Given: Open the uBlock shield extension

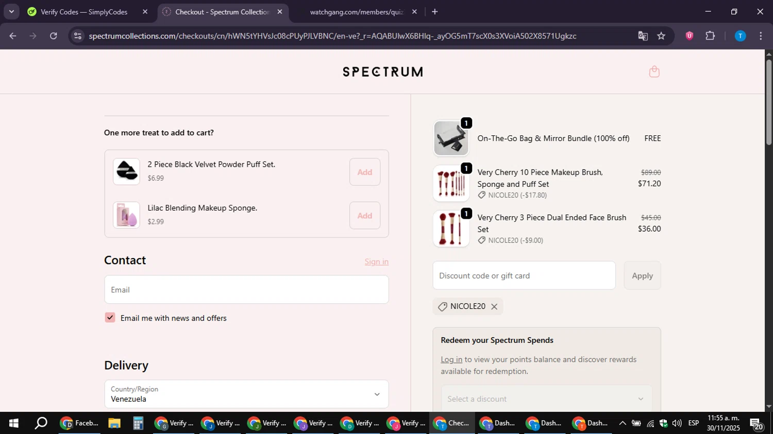Looking at the screenshot, I should tap(690, 36).
